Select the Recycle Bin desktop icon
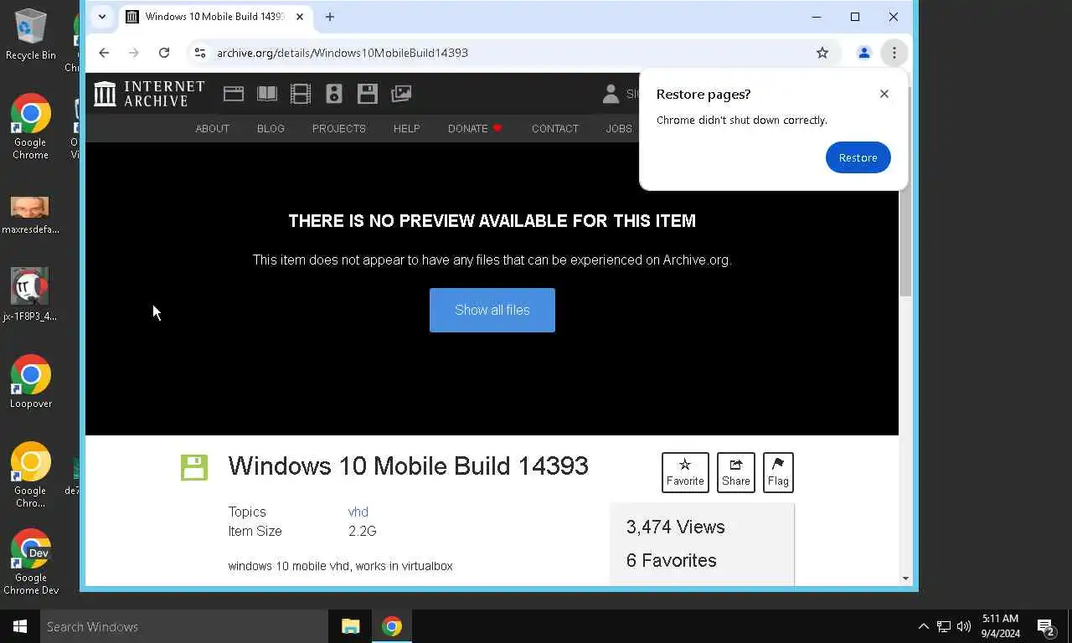The width and height of the screenshot is (1072, 643). coord(31,34)
